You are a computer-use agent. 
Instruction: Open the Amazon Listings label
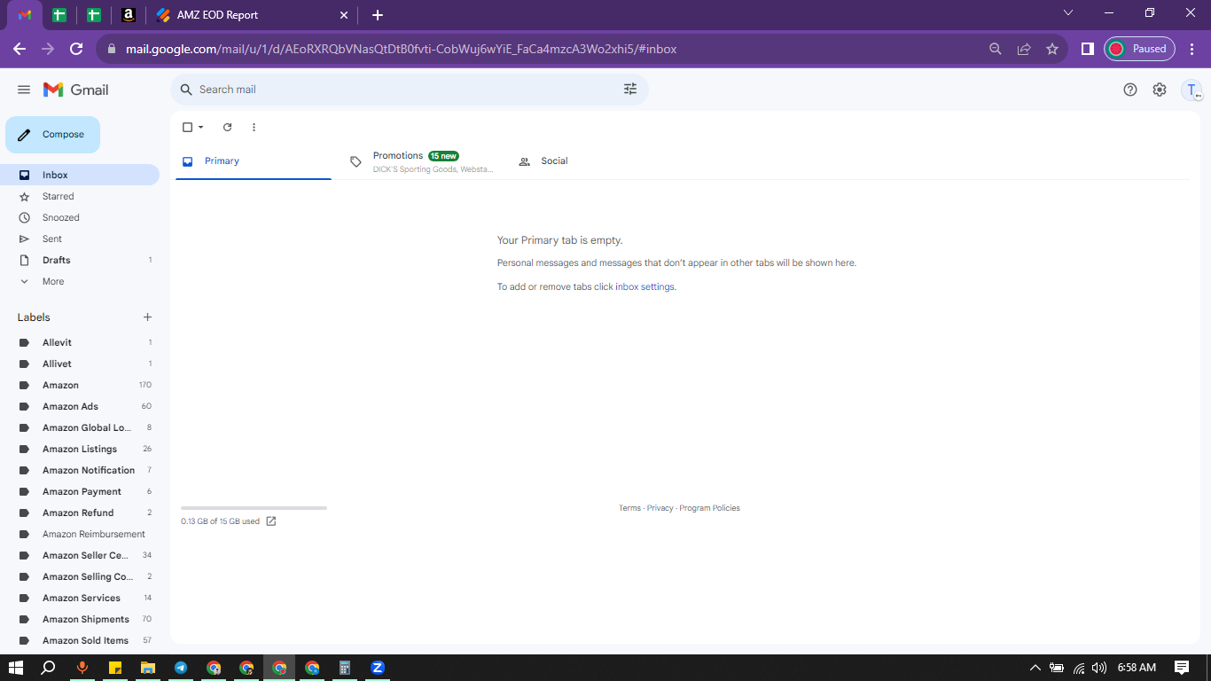[80, 449]
